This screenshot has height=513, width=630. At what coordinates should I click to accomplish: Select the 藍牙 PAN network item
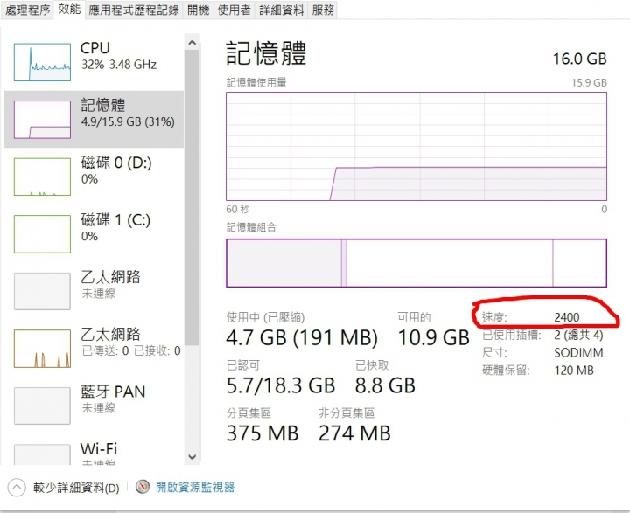(94, 406)
